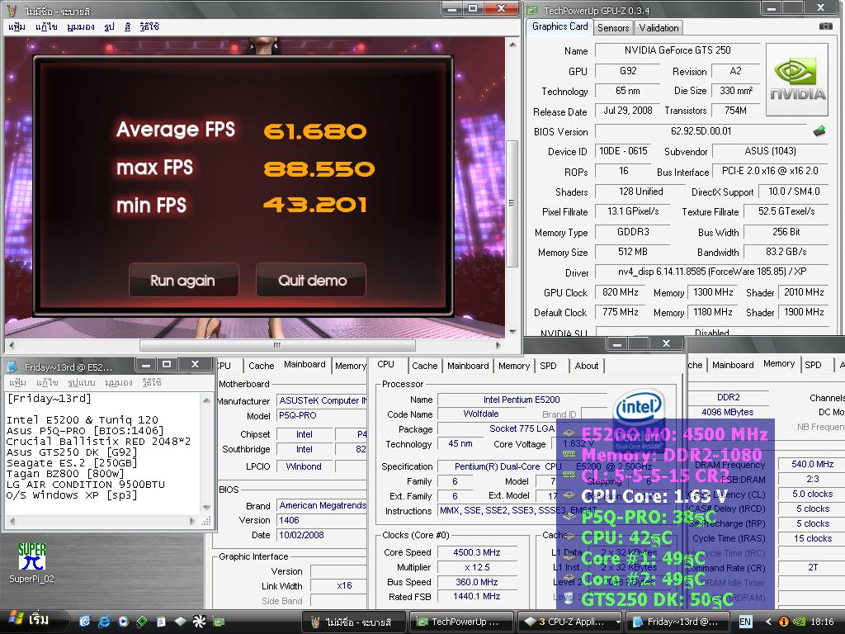Click Paint horizontal scrollbar left arrow

pos(12,345)
